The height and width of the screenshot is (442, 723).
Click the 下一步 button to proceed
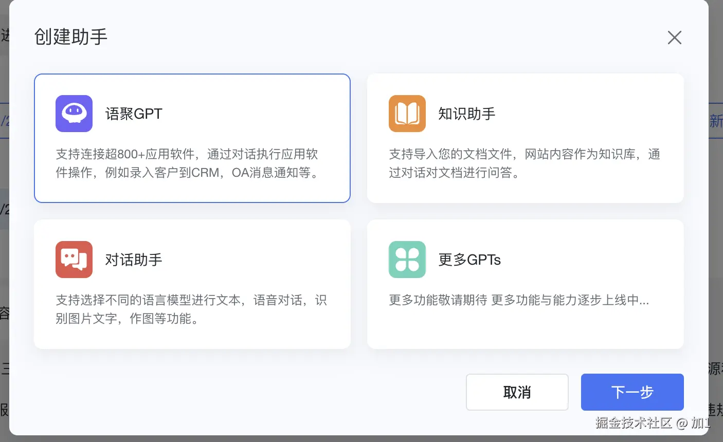[632, 392]
